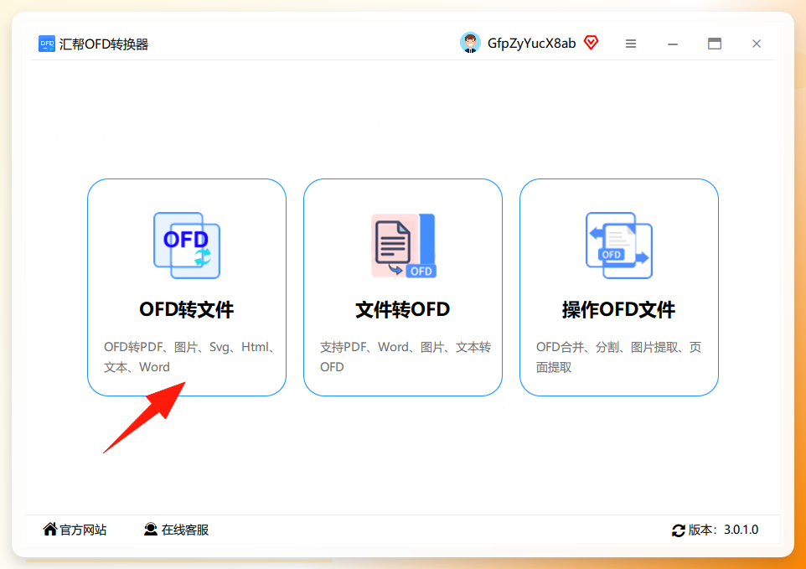
Task: Click the home icon beside 官方网站
Action: pos(50,529)
